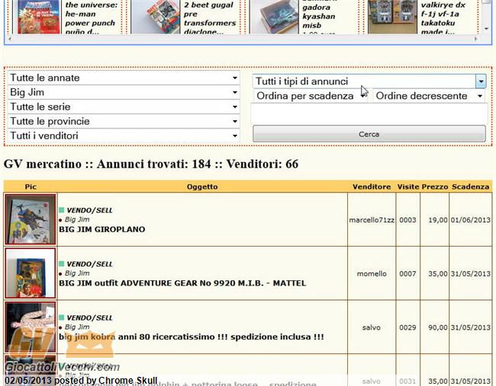The image size is (496, 386).
Task: Click expiry date 01/06/2013
Action: [471, 220]
